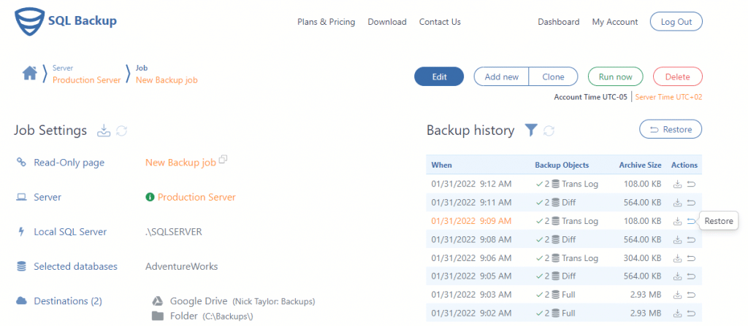Image resolution: width=748 pixels, height=326 pixels.
Task: Click the Restore button above history table
Action: pyautogui.click(x=670, y=129)
